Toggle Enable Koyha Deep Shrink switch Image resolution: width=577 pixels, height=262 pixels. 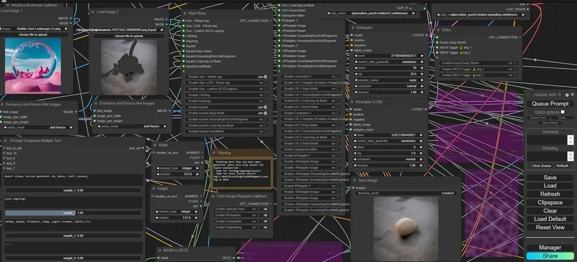(x=515, y=63)
